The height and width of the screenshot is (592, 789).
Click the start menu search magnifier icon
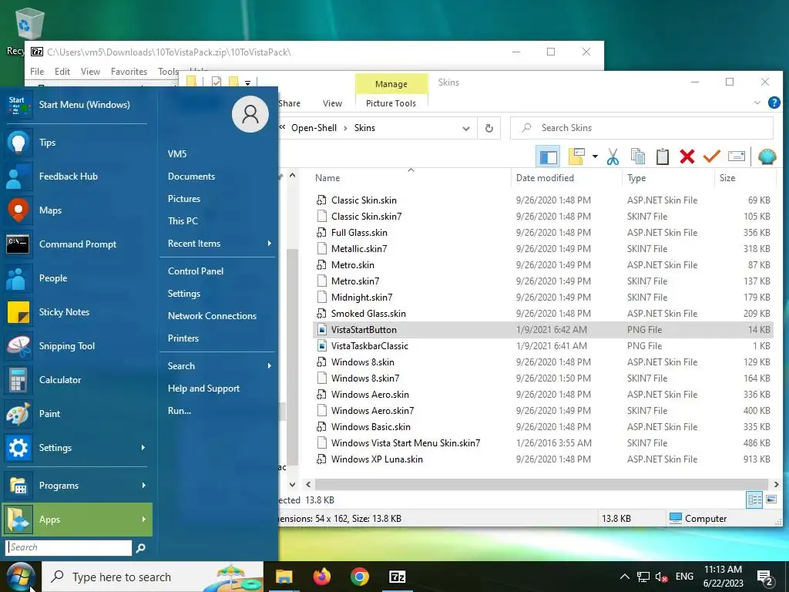pos(141,548)
